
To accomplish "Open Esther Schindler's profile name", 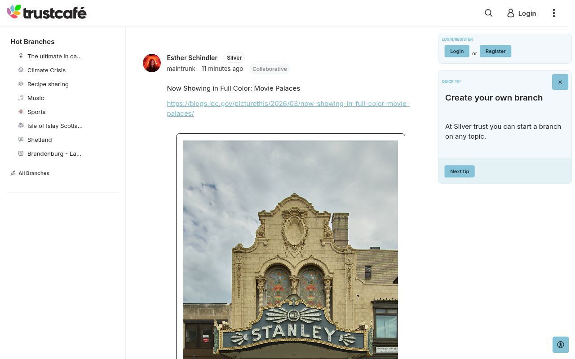I will click(x=192, y=57).
